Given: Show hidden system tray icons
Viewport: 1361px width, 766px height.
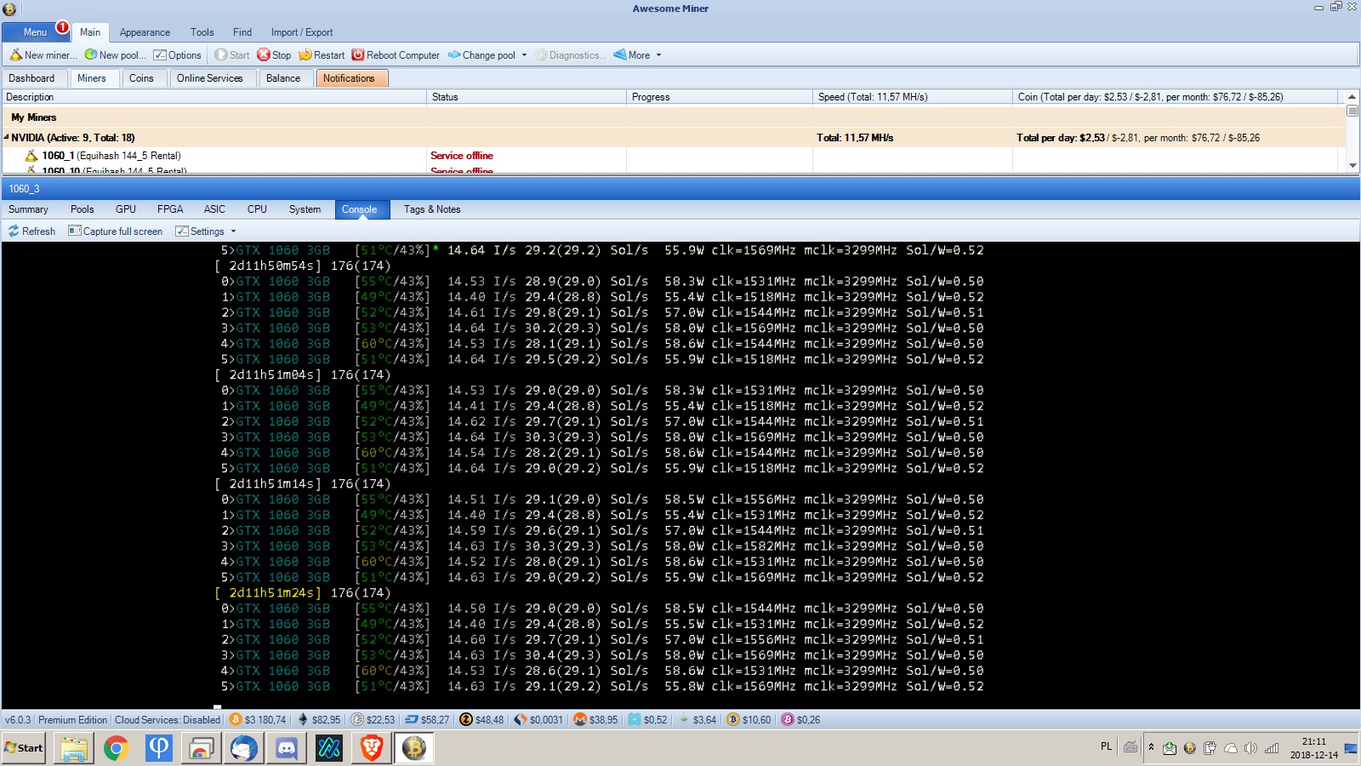Looking at the screenshot, I should point(1151,747).
